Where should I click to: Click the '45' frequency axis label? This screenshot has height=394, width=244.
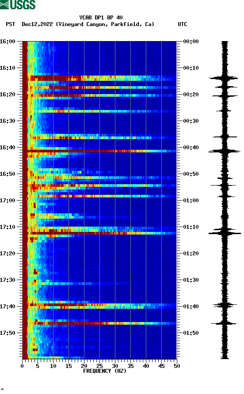pyautogui.click(x=161, y=366)
